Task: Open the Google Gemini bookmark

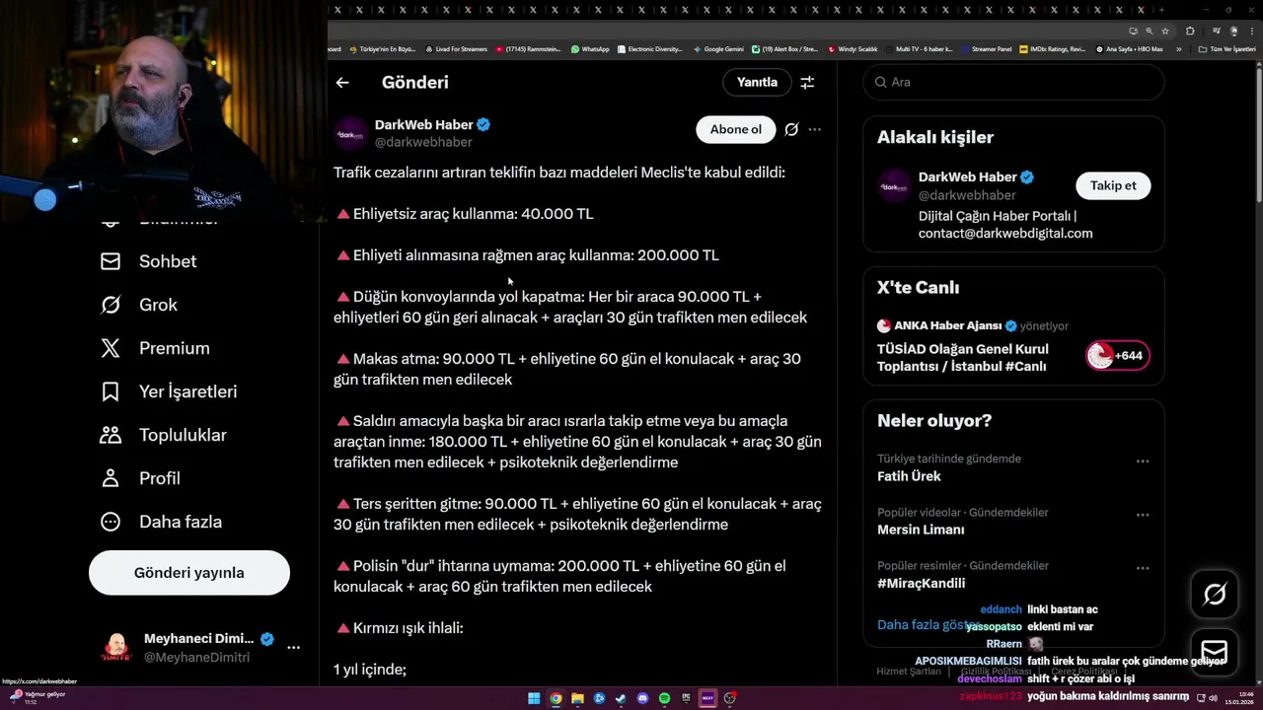Action: click(x=718, y=49)
